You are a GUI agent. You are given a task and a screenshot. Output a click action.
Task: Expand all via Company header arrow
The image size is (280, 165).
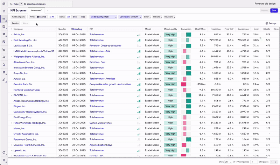[12, 29]
